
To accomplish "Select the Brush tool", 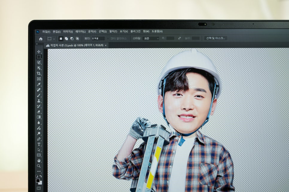I will tap(39, 95).
